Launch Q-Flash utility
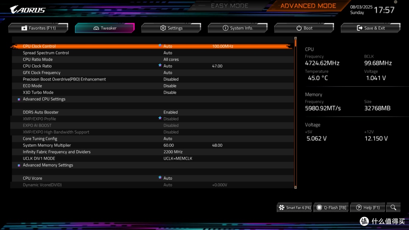Image resolution: width=409 pixels, height=230 pixels. pos(331,208)
